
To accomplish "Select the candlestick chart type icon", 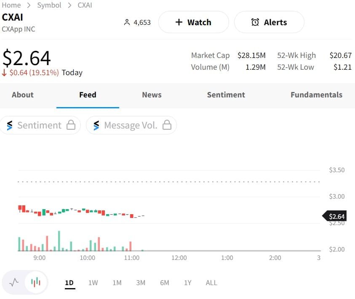I will point(36,282).
